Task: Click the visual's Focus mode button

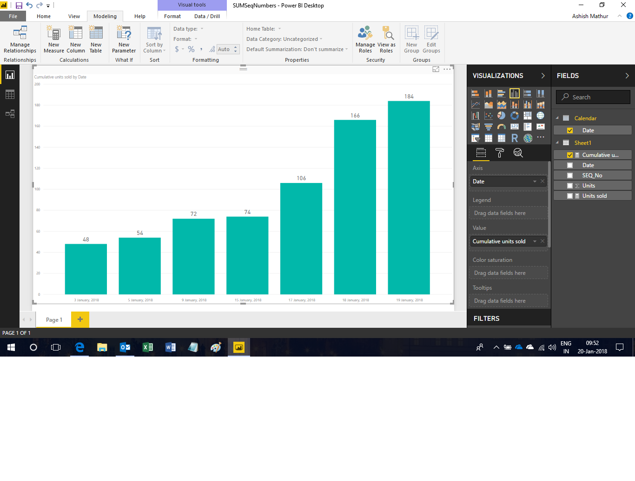Action: tap(436, 69)
